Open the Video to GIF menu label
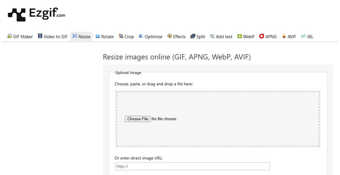 click(55, 37)
